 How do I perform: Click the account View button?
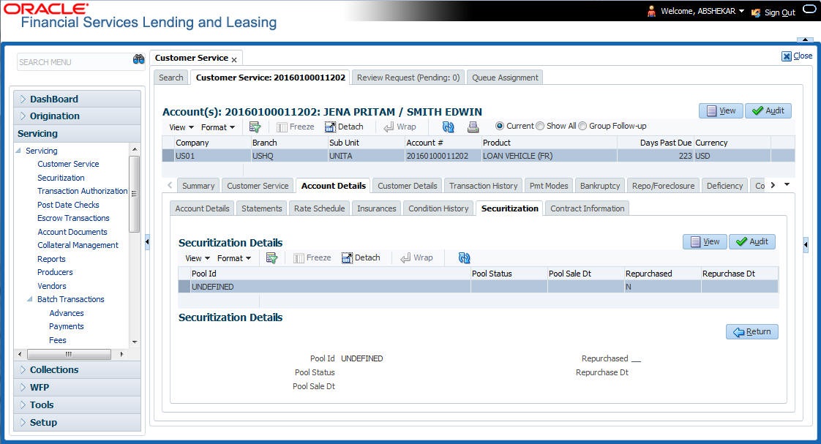coord(721,110)
